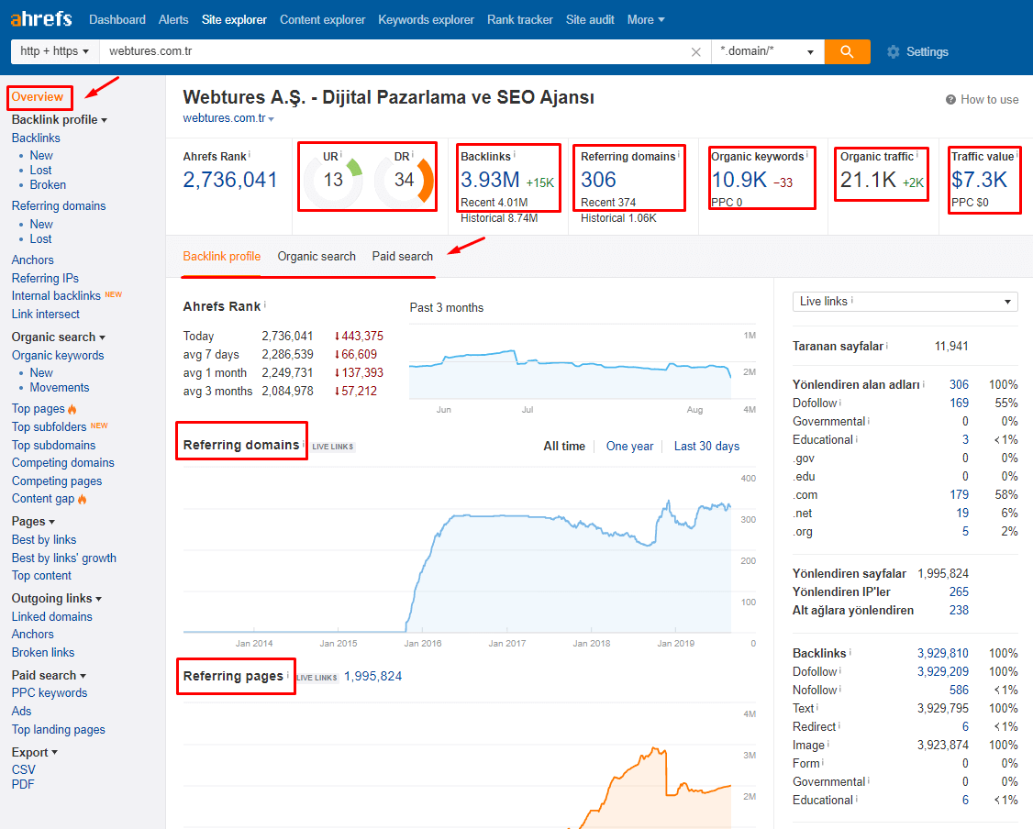Open Settings gear icon
Viewport: 1033px width, 829px height.
[x=893, y=52]
